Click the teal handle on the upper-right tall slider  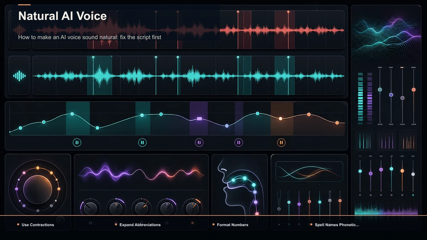coord(380,90)
